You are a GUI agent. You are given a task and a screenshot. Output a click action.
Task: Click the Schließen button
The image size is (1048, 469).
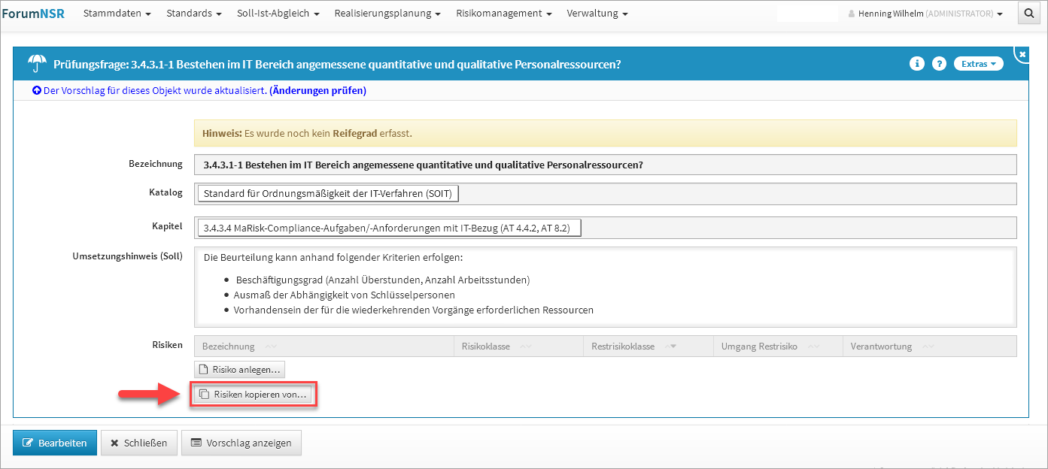click(139, 443)
